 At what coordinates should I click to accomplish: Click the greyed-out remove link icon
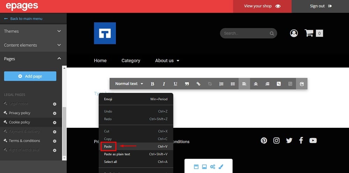click(x=210, y=84)
